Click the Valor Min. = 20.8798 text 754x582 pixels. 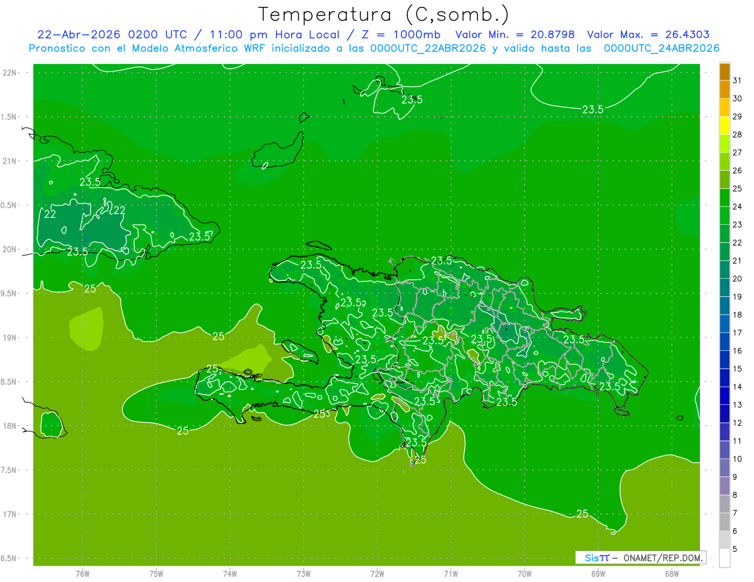click(515, 35)
